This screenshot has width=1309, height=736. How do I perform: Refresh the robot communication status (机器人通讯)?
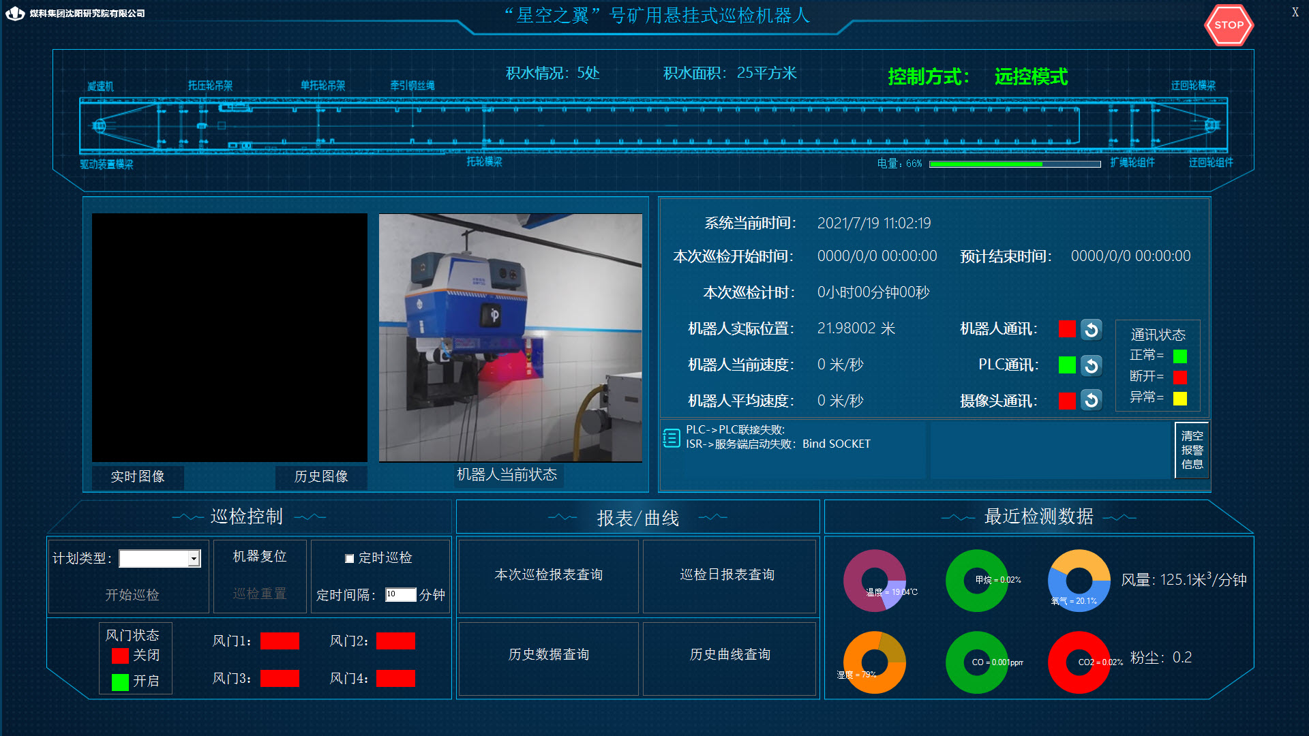coord(1091,330)
